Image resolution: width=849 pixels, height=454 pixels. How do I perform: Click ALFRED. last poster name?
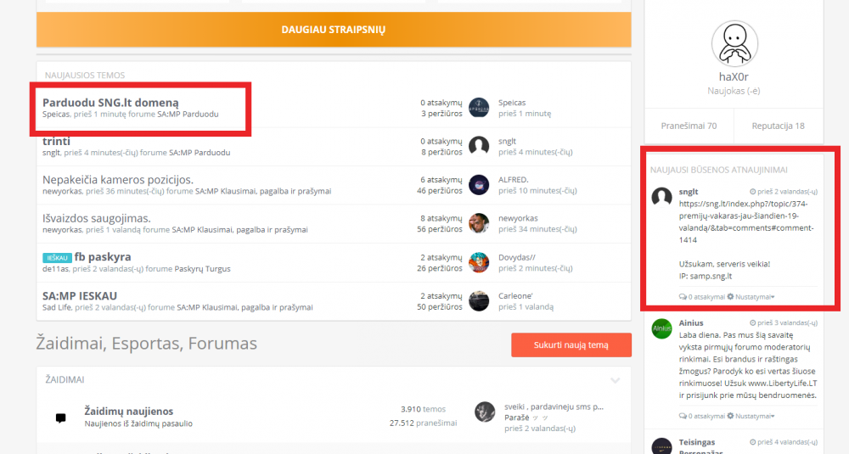[x=514, y=180]
